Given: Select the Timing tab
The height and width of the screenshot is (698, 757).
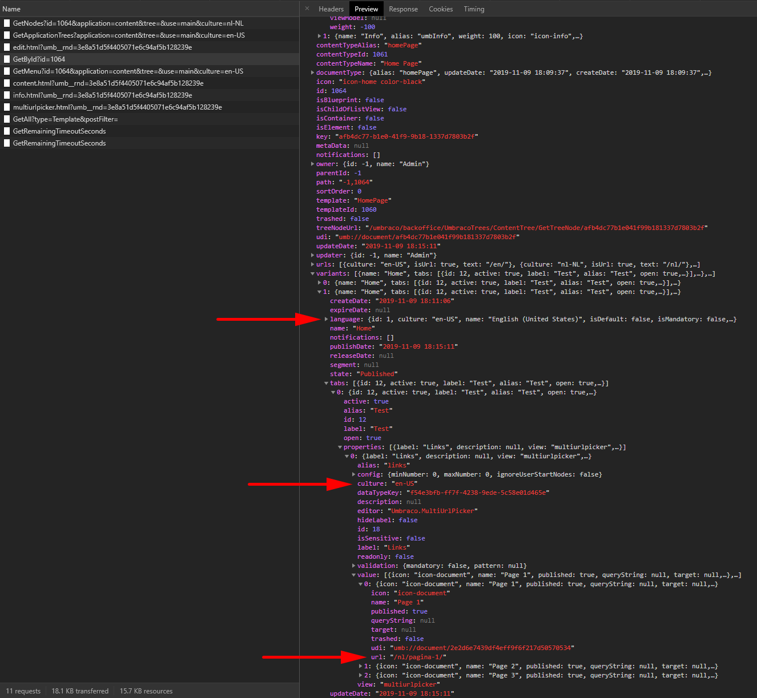Looking at the screenshot, I should (474, 9).
